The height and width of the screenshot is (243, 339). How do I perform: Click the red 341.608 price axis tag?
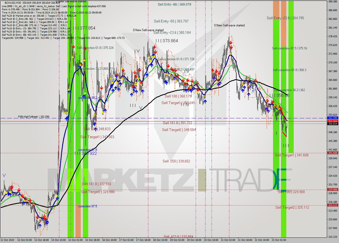[x=333, y=153]
